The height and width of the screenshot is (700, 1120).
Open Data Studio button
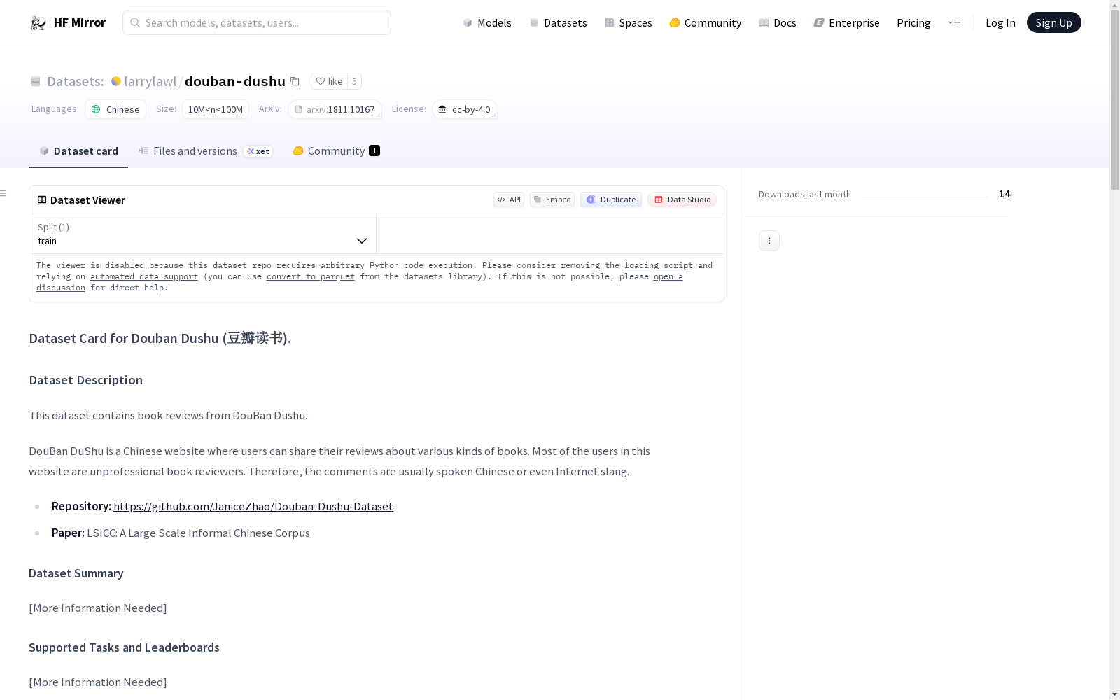(x=682, y=199)
